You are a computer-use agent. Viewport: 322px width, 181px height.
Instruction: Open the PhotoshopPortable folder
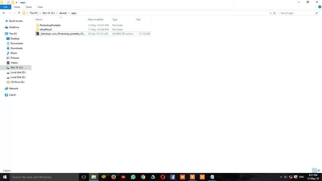pyautogui.click(x=50, y=25)
